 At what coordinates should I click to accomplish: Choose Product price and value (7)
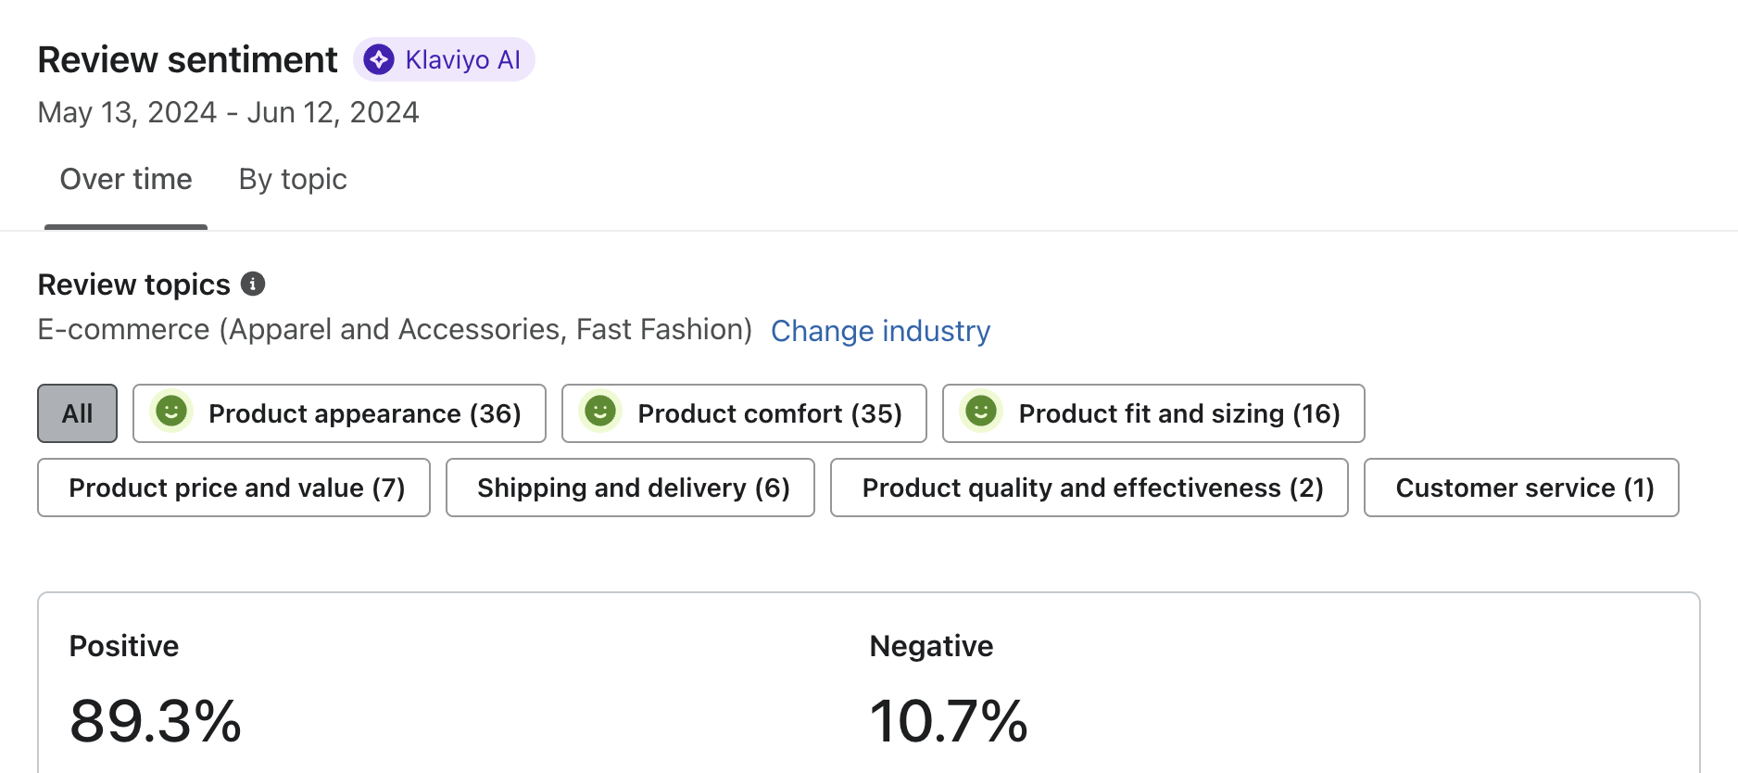(x=233, y=487)
